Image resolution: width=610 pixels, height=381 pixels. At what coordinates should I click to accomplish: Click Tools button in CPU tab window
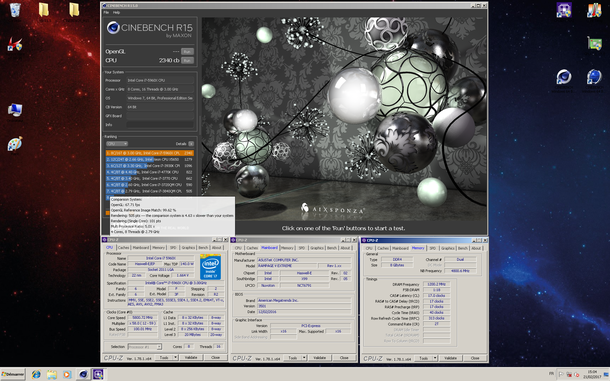coord(164,358)
